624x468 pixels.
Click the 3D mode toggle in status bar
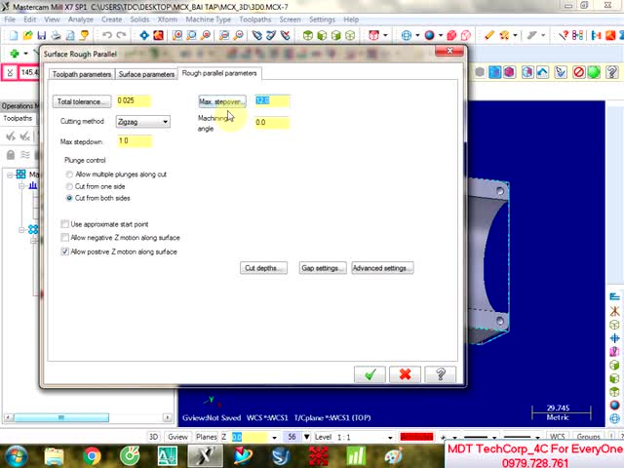coord(154,437)
